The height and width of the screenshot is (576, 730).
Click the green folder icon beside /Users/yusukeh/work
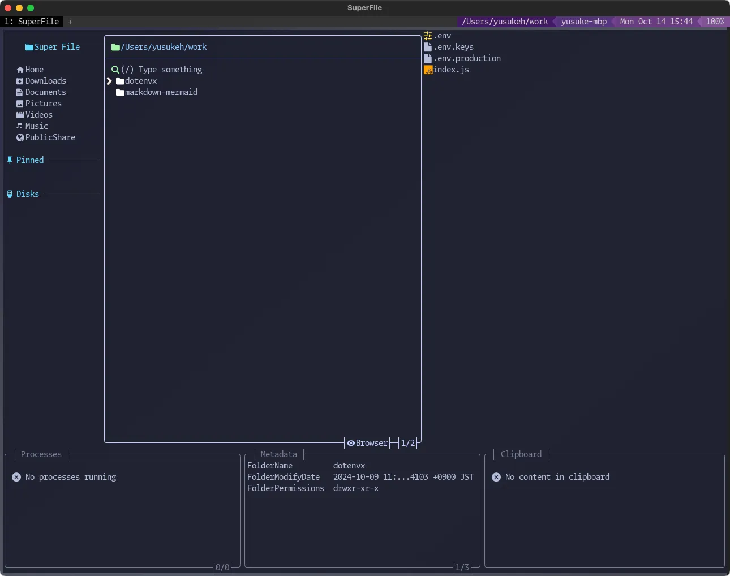[x=115, y=47]
